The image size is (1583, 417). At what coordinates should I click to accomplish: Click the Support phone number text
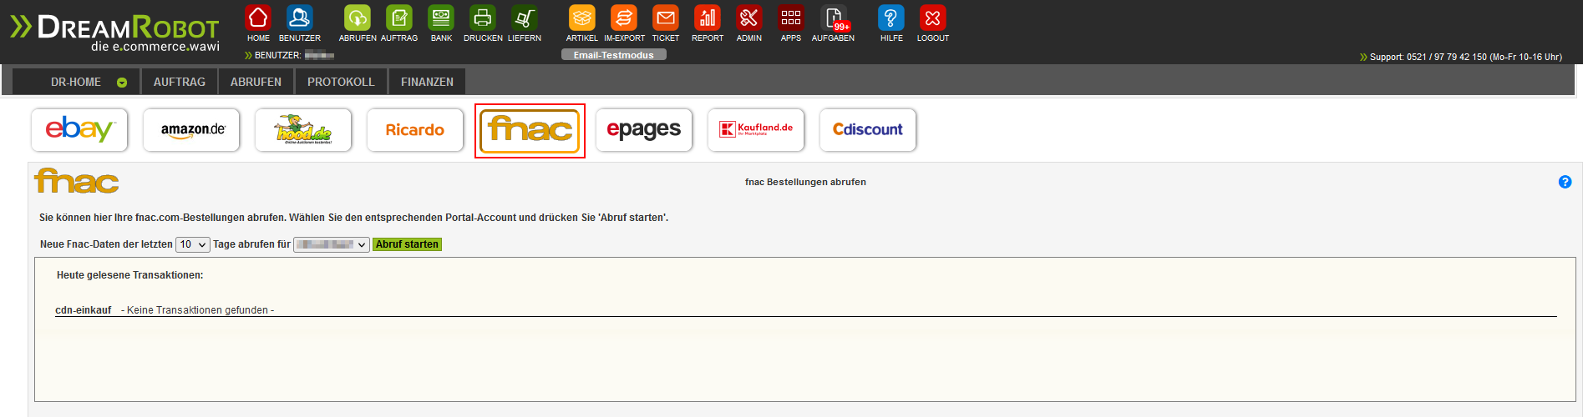coord(1466,57)
